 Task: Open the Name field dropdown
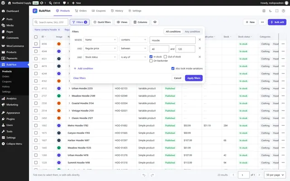(101, 40)
